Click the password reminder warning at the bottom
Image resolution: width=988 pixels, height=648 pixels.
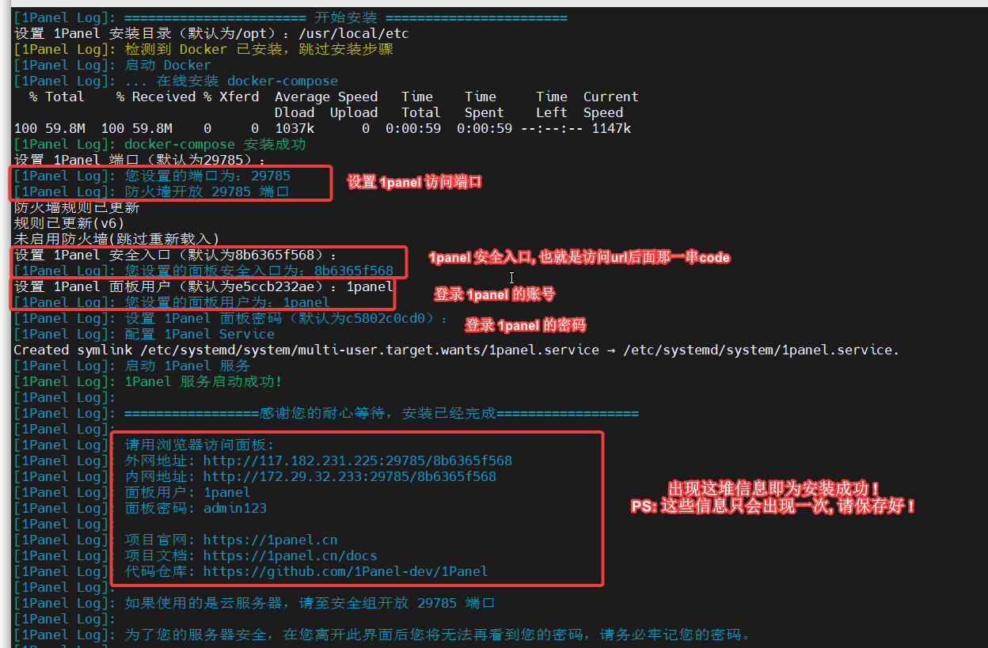click(x=380, y=634)
